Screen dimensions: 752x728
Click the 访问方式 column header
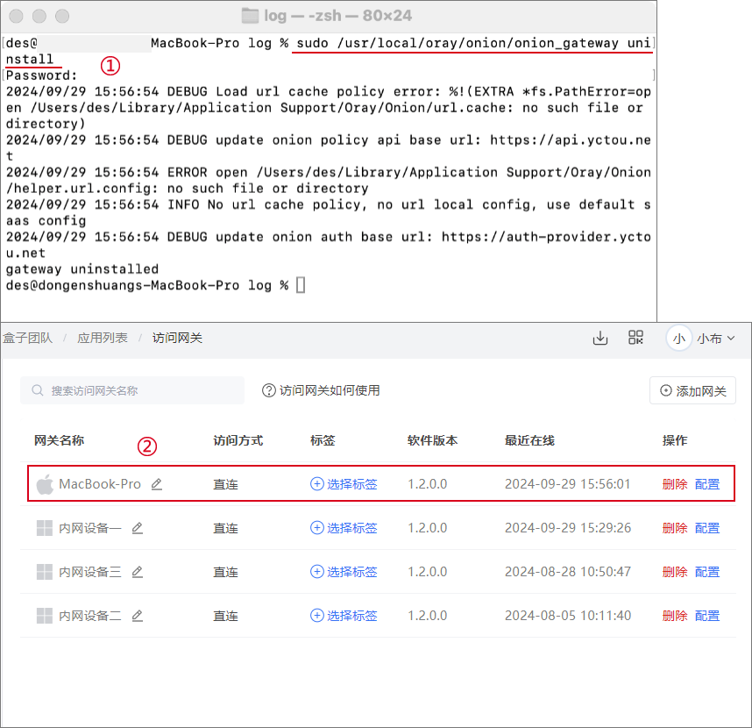pos(238,440)
